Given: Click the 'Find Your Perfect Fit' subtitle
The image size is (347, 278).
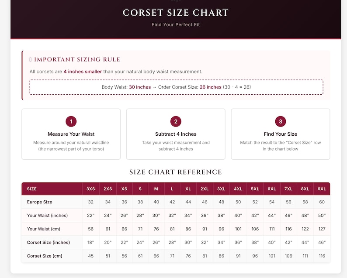Looking at the screenshot, I should pyautogui.click(x=176, y=24).
